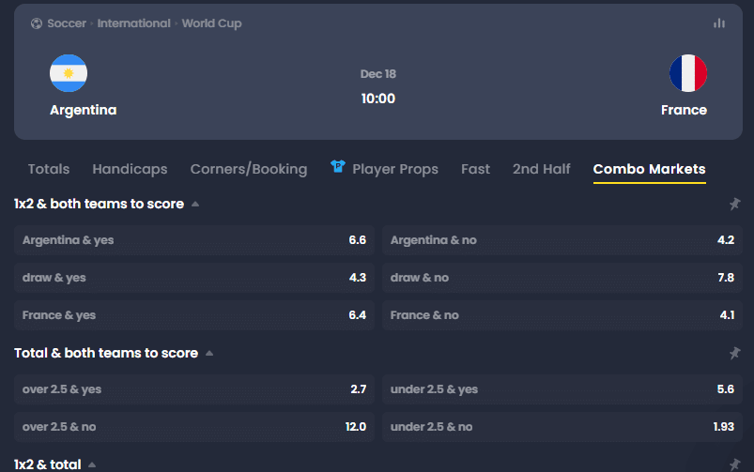The image size is (754, 472).
Task: Pin the 1x2 & total market
Action: [734, 464]
